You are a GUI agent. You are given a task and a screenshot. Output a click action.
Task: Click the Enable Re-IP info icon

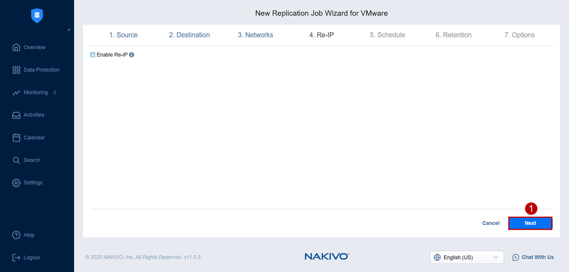(132, 55)
